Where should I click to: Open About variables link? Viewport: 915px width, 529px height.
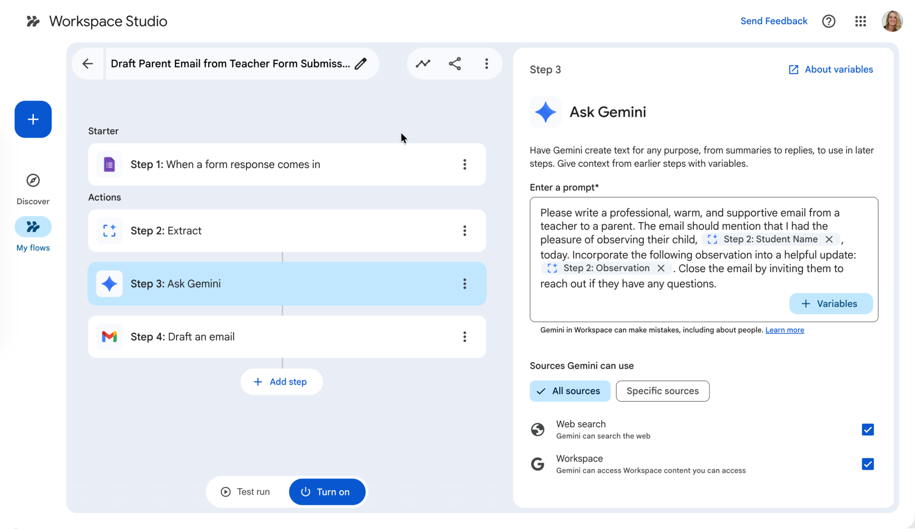point(831,69)
